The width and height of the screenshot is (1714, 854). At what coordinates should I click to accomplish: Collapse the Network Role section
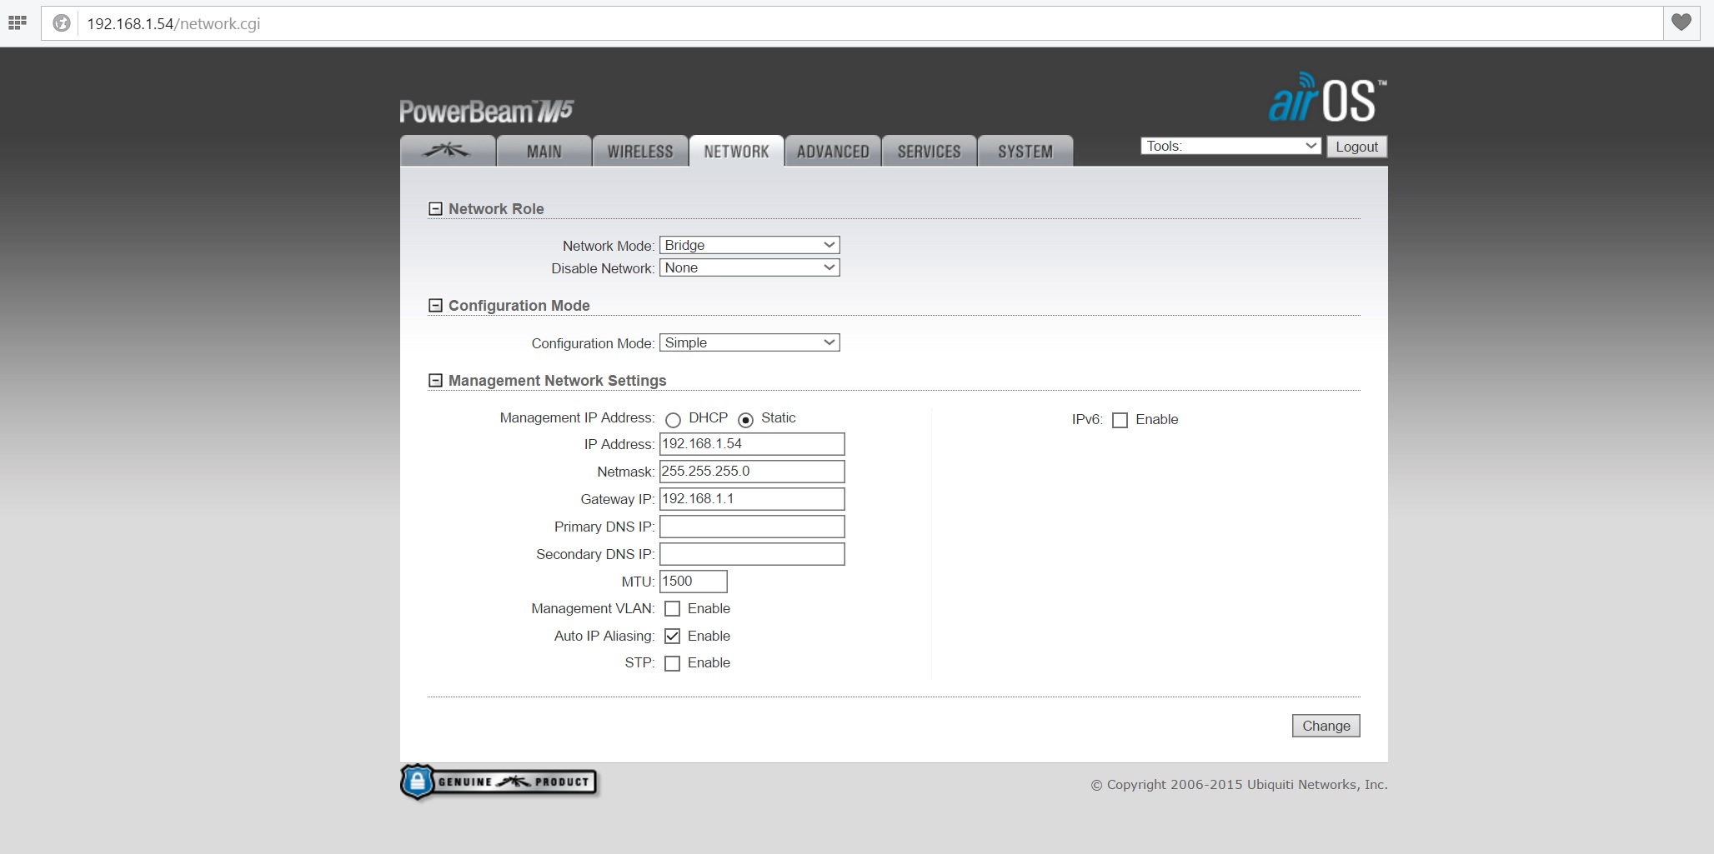click(x=435, y=209)
